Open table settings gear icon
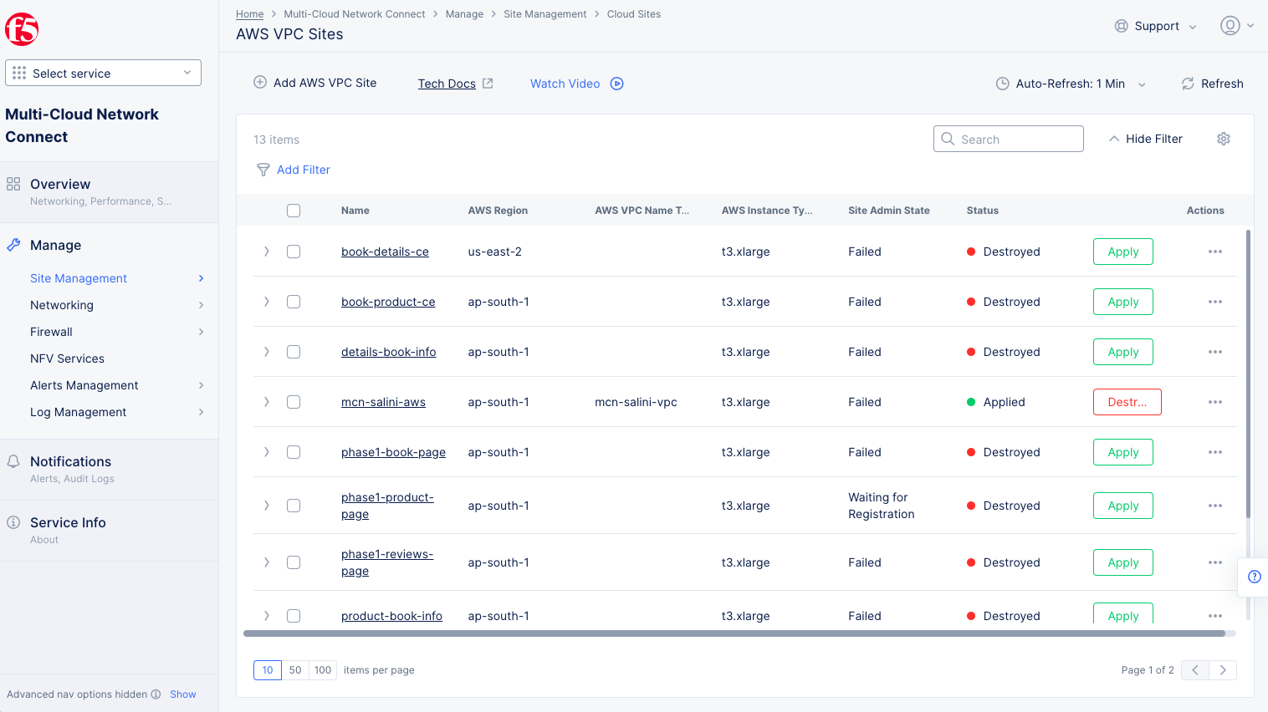This screenshot has width=1268, height=712. [1223, 139]
